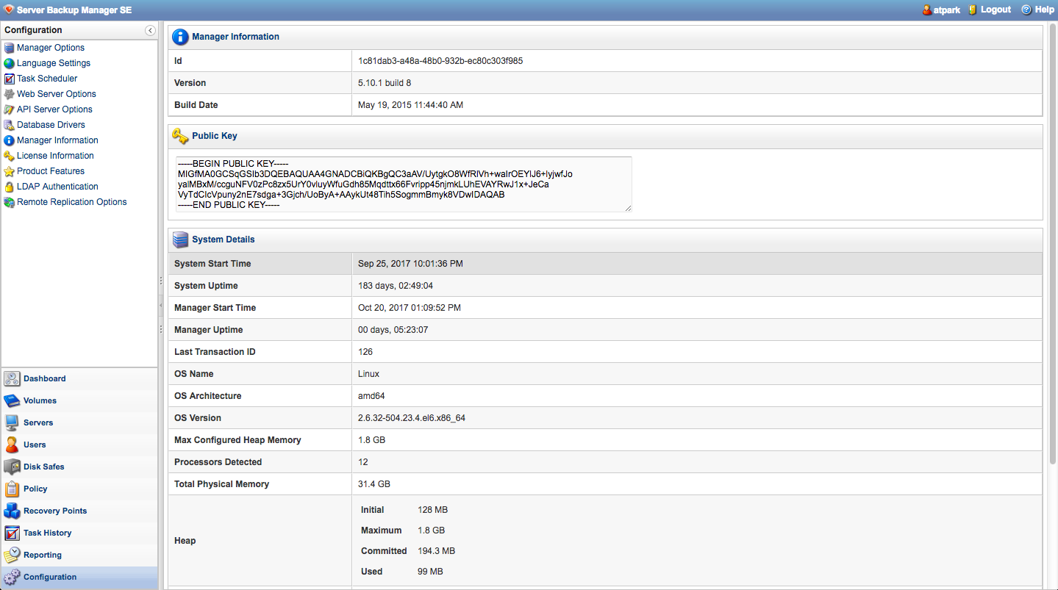
Task: Click the Reporting icon in navigation
Action: click(12, 555)
